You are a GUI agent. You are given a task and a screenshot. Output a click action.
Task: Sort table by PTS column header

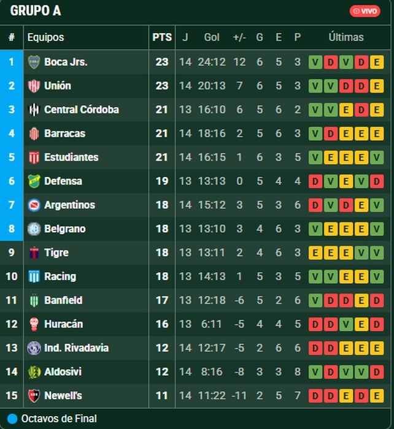coord(162,37)
